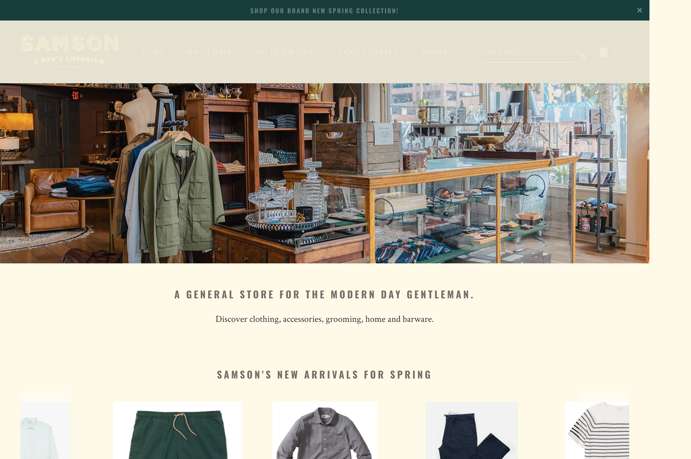Click the Samson Men's Emporium logo
The height and width of the screenshot is (459, 691).
tap(69, 51)
